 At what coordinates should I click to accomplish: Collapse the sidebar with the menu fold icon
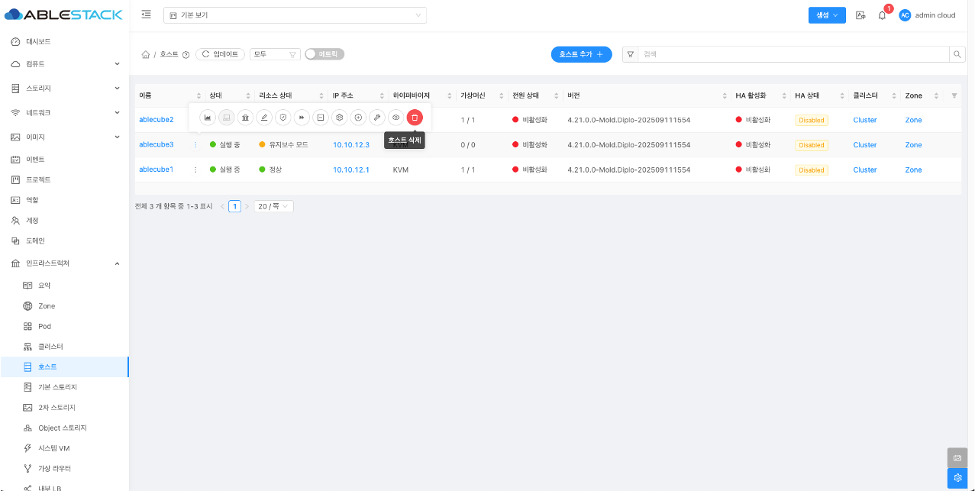click(x=147, y=15)
